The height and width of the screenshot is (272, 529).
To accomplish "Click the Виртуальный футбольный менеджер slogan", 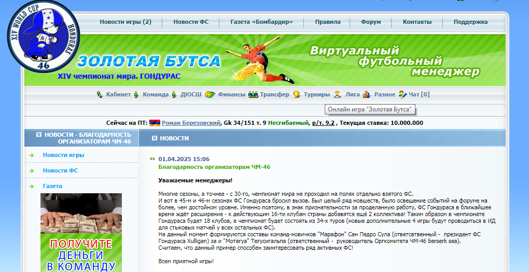I will point(394,61).
